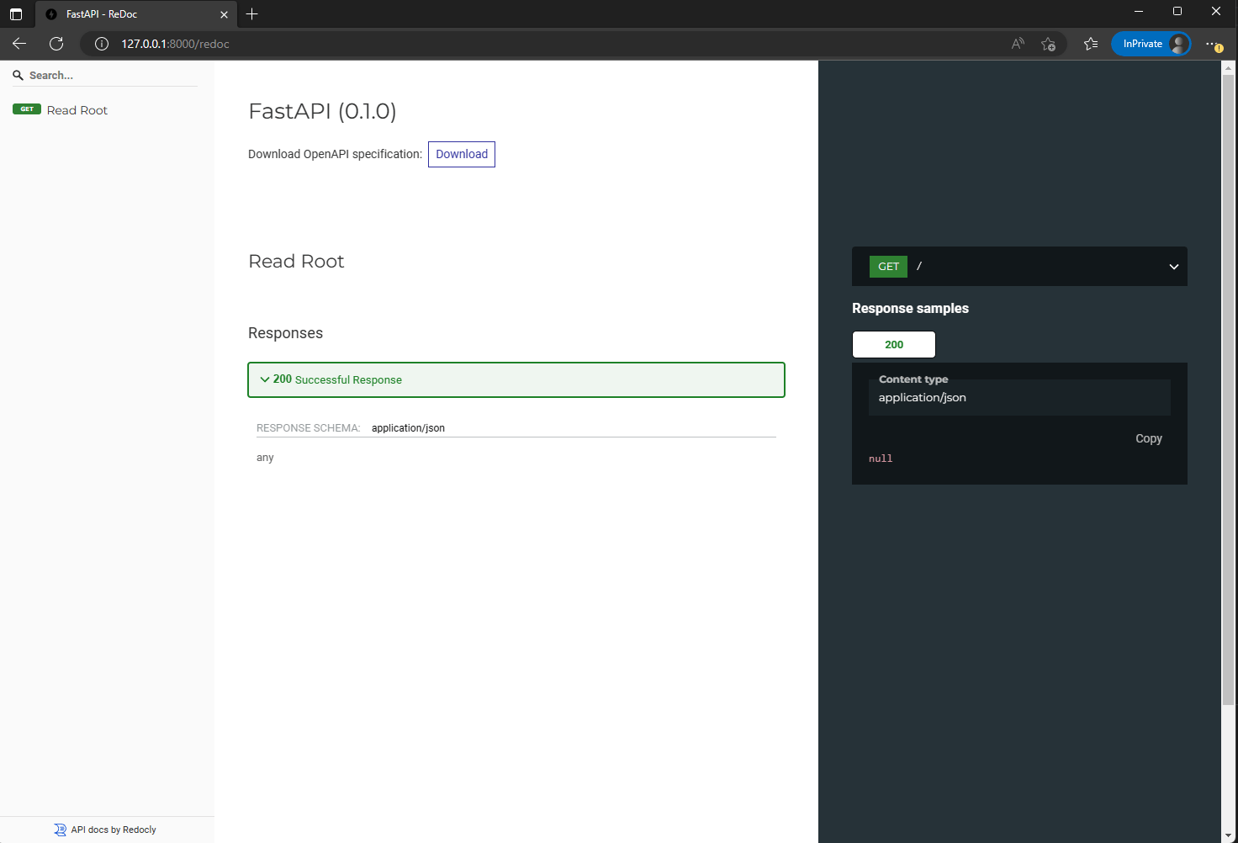1238x843 pixels.
Task: Open API docs by Redocly link
Action: (114, 830)
